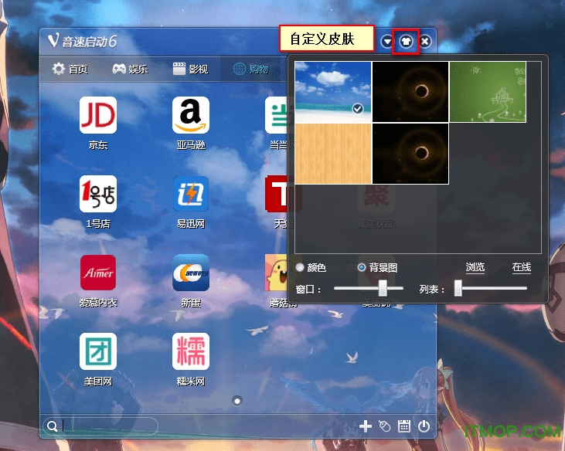The height and width of the screenshot is (451, 565).
Task: Click the power icon in bottom bar
Action: (x=424, y=426)
